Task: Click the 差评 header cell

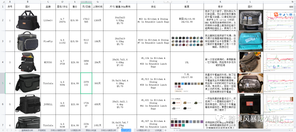Action: click(x=220, y=7)
